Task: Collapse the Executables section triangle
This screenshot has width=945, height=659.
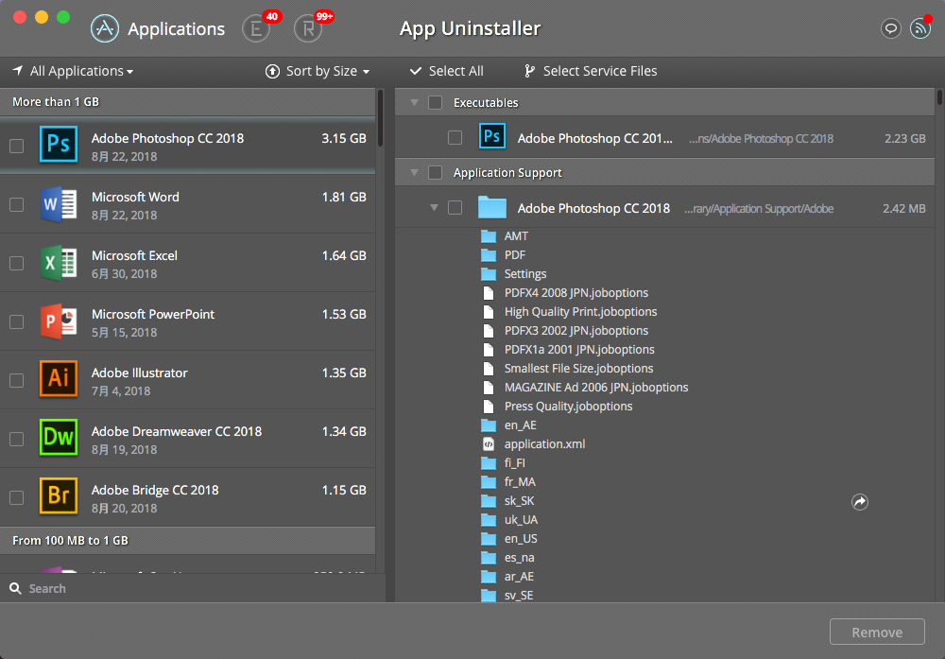Action: pyautogui.click(x=414, y=102)
